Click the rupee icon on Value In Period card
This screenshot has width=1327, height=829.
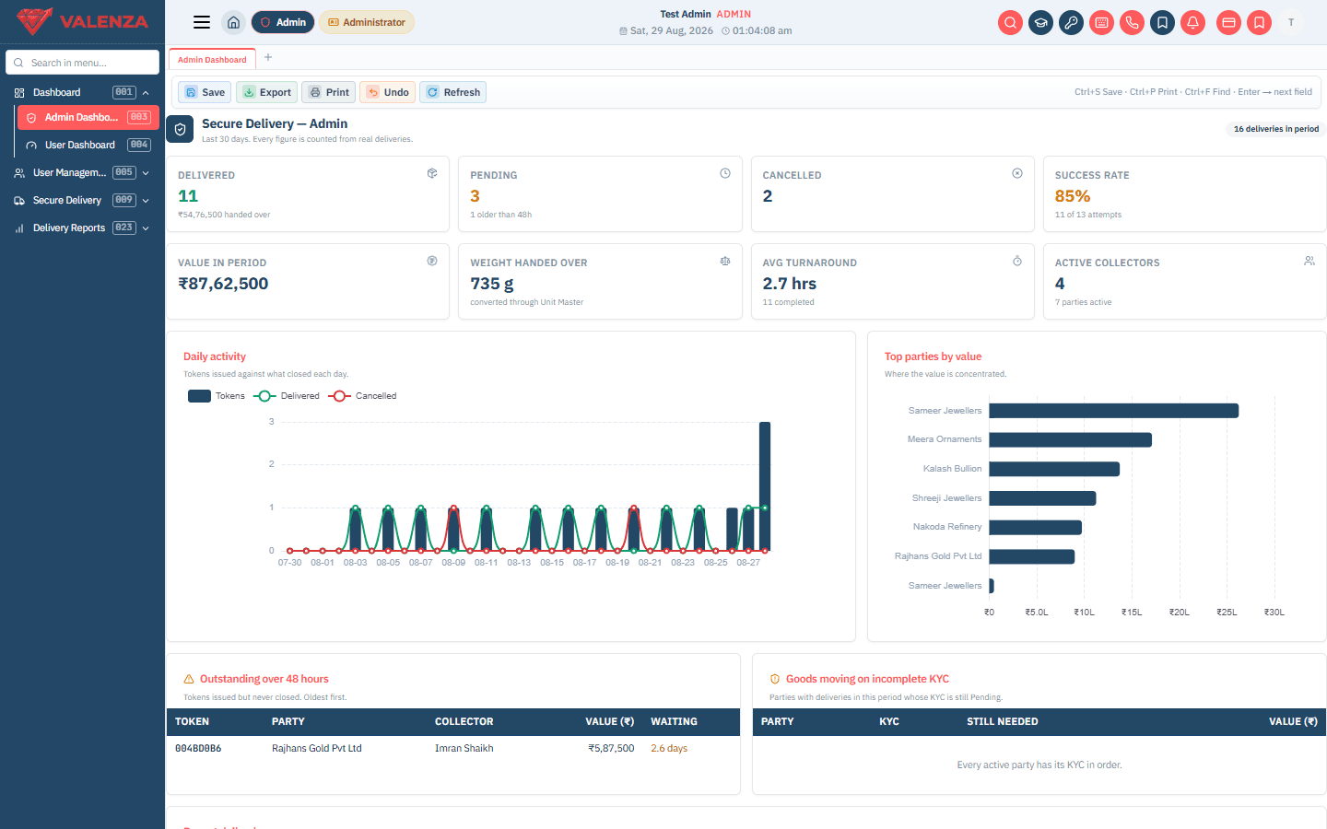[x=432, y=261]
